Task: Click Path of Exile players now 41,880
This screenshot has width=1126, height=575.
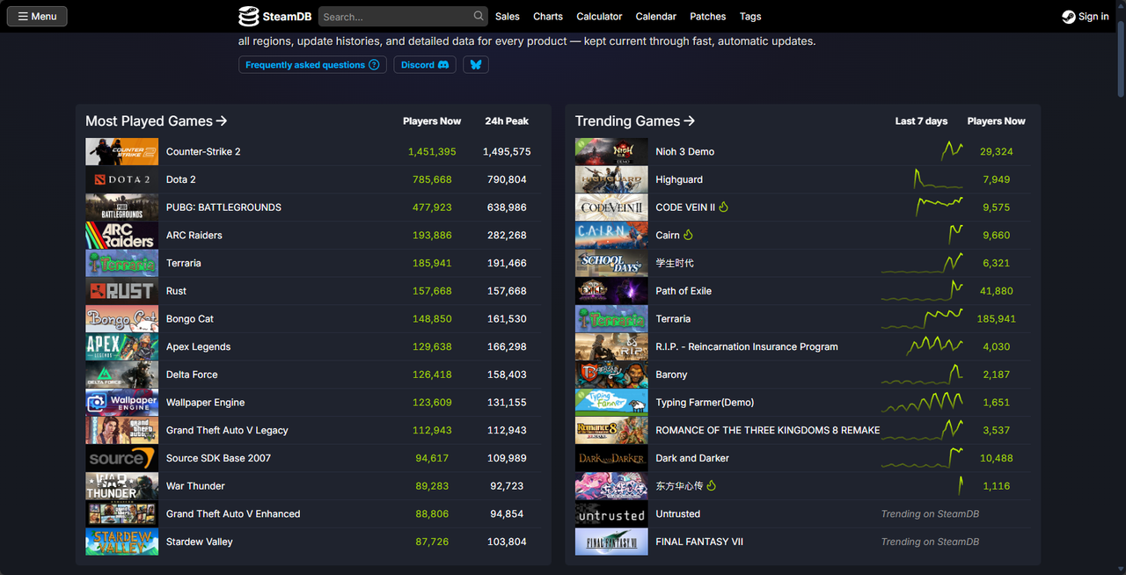Action: click(x=997, y=291)
